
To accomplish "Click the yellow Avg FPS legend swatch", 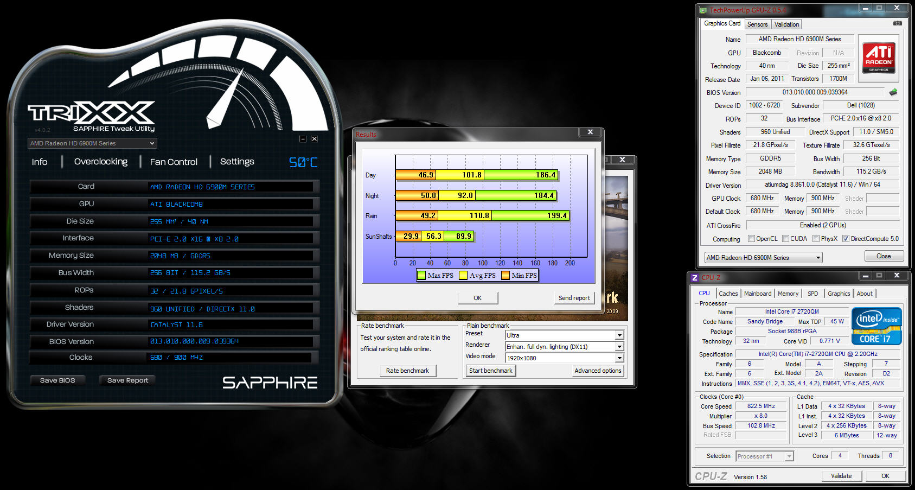I will [463, 275].
